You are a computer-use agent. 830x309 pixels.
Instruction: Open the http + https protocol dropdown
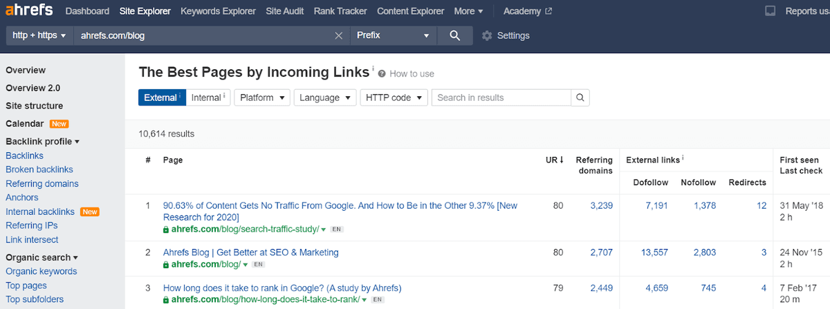point(39,35)
